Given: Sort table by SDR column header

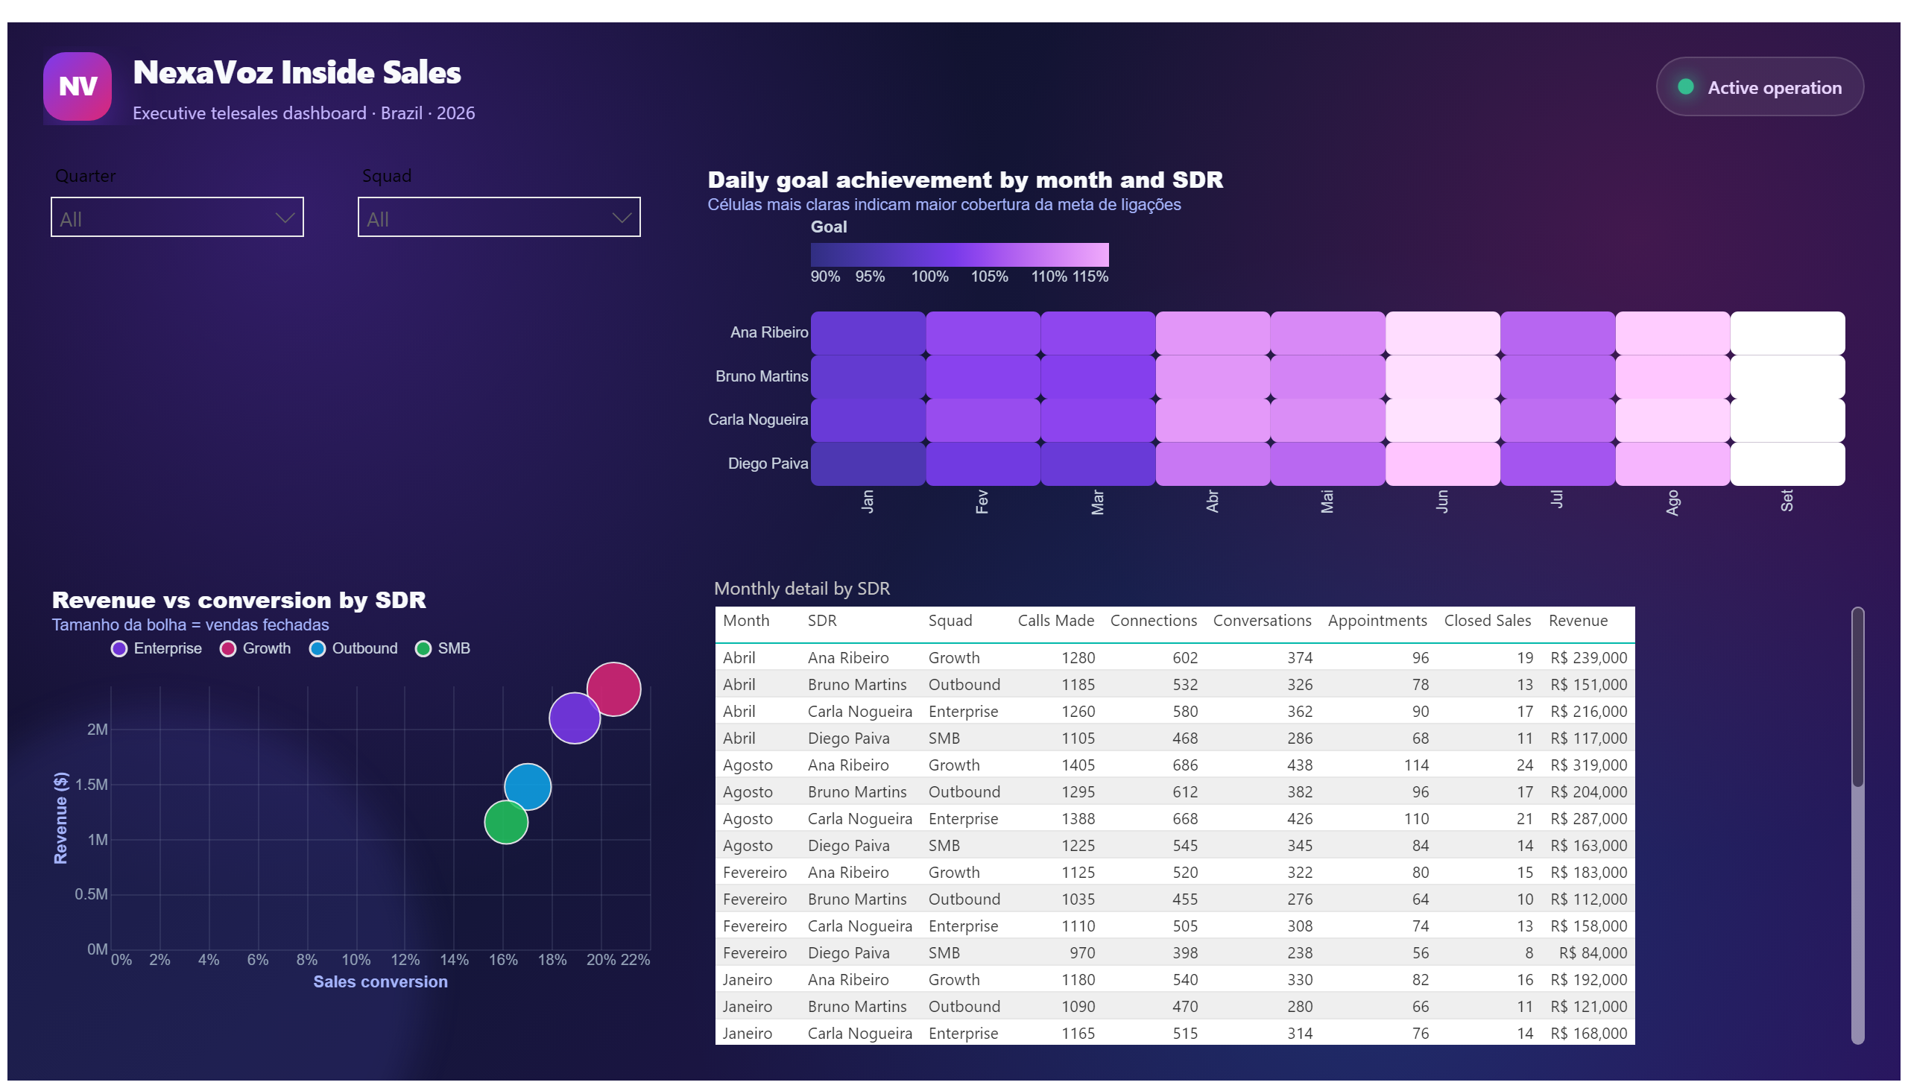Looking at the screenshot, I should click(x=821, y=621).
